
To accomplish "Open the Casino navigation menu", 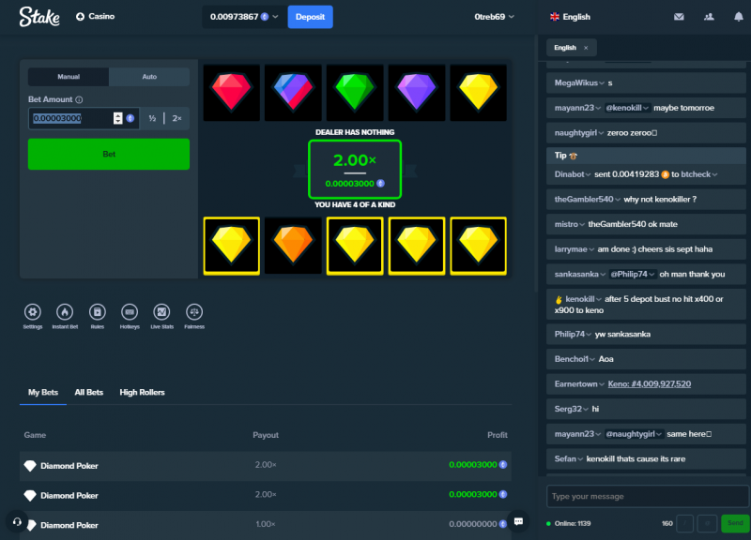I will coord(96,16).
